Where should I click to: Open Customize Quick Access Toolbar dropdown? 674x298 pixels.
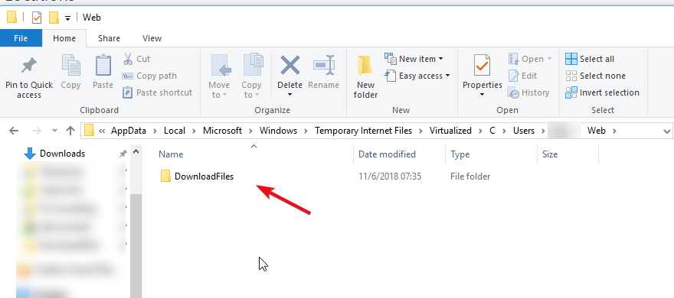coord(67,18)
